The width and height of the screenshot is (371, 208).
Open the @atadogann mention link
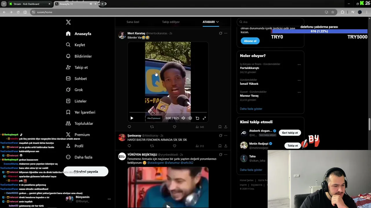pos(156,163)
